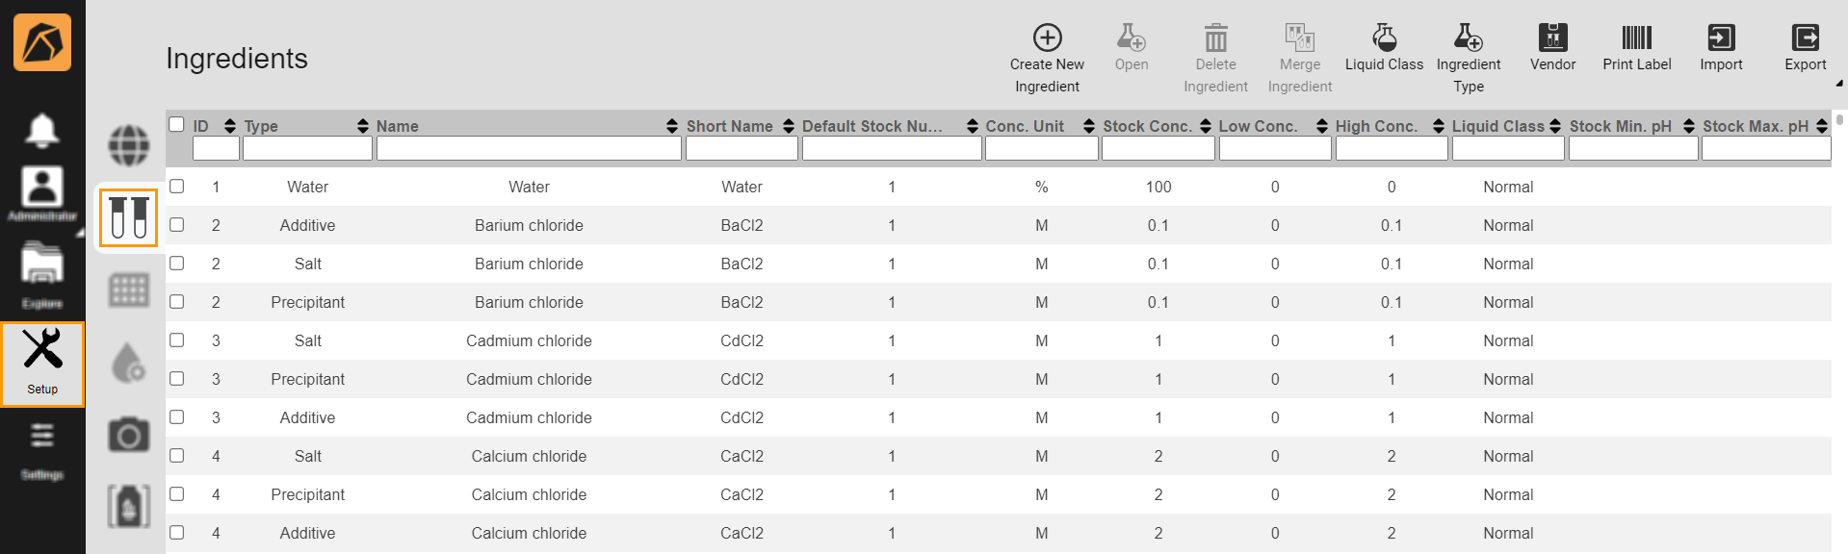1848x554 pixels.
Task: Click the Type filter input field
Action: (307, 148)
